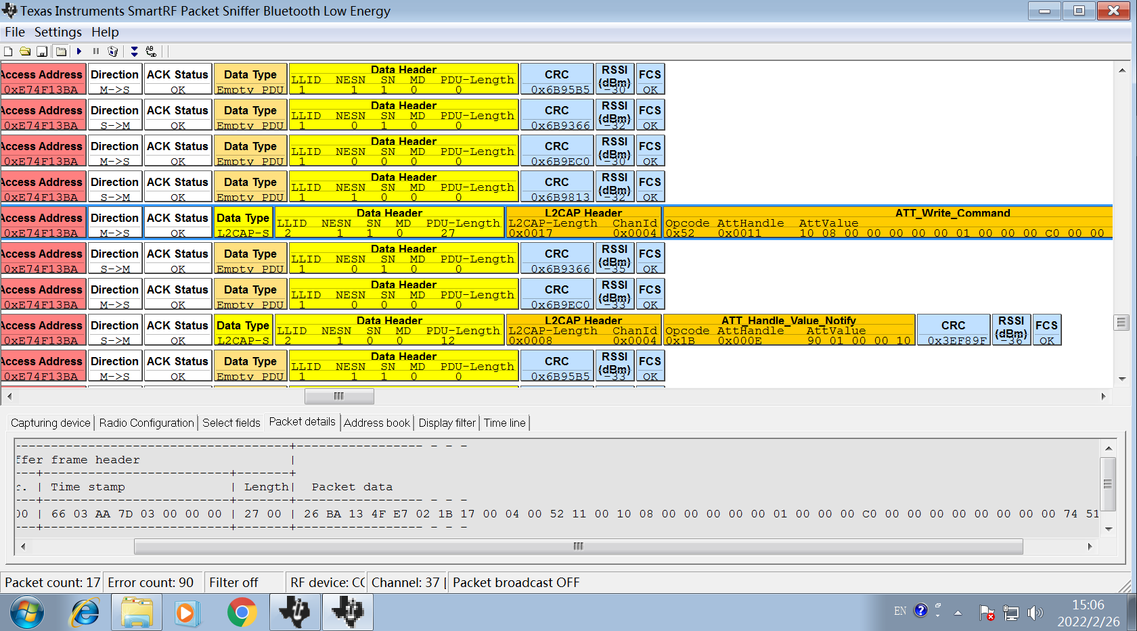Open a saved capture with folder icon
This screenshot has width=1137, height=631.
click(25, 51)
